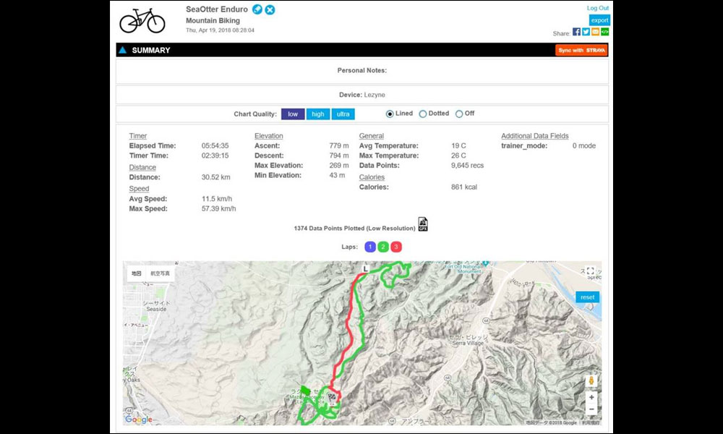Screen dimensions: 723x434
Task: Open the green embed code icon
Action: click(604, 31)
